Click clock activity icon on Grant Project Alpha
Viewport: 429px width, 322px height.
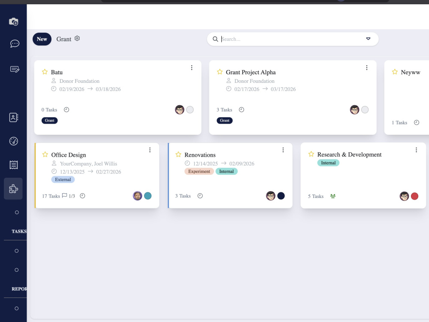pos(241,109)
